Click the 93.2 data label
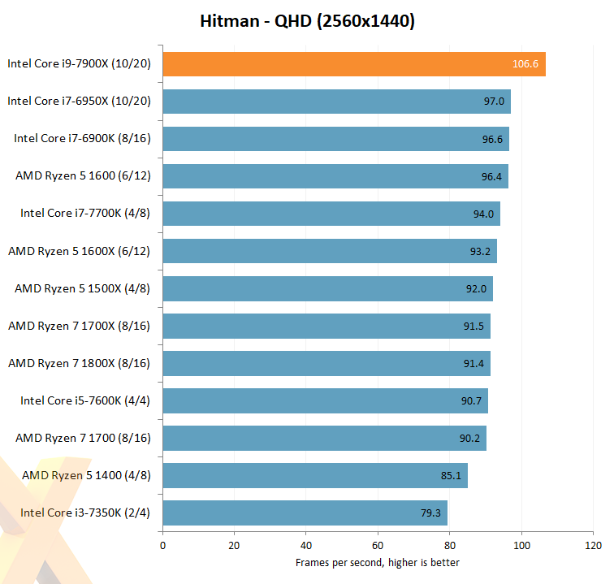The width and height of the screenshot is (614, 584). [480, 252]
